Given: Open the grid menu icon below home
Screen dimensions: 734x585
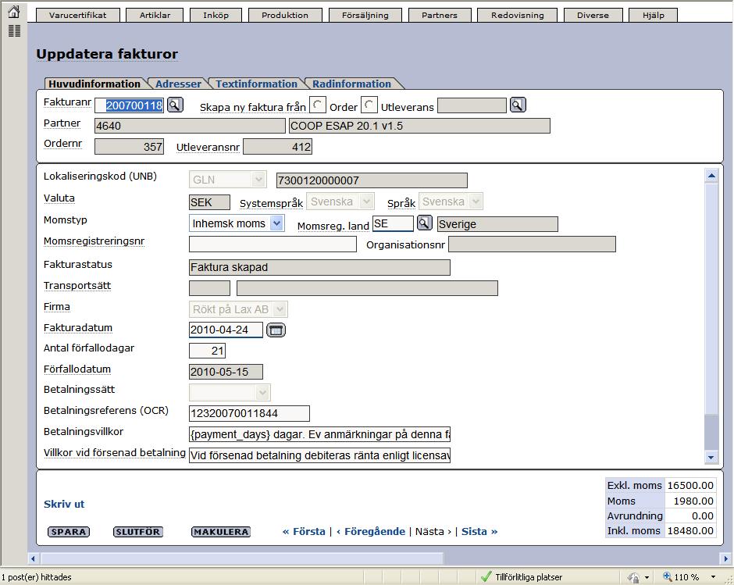Looking at the screenshot, I should pyautogui.click(x=15, y=31).
